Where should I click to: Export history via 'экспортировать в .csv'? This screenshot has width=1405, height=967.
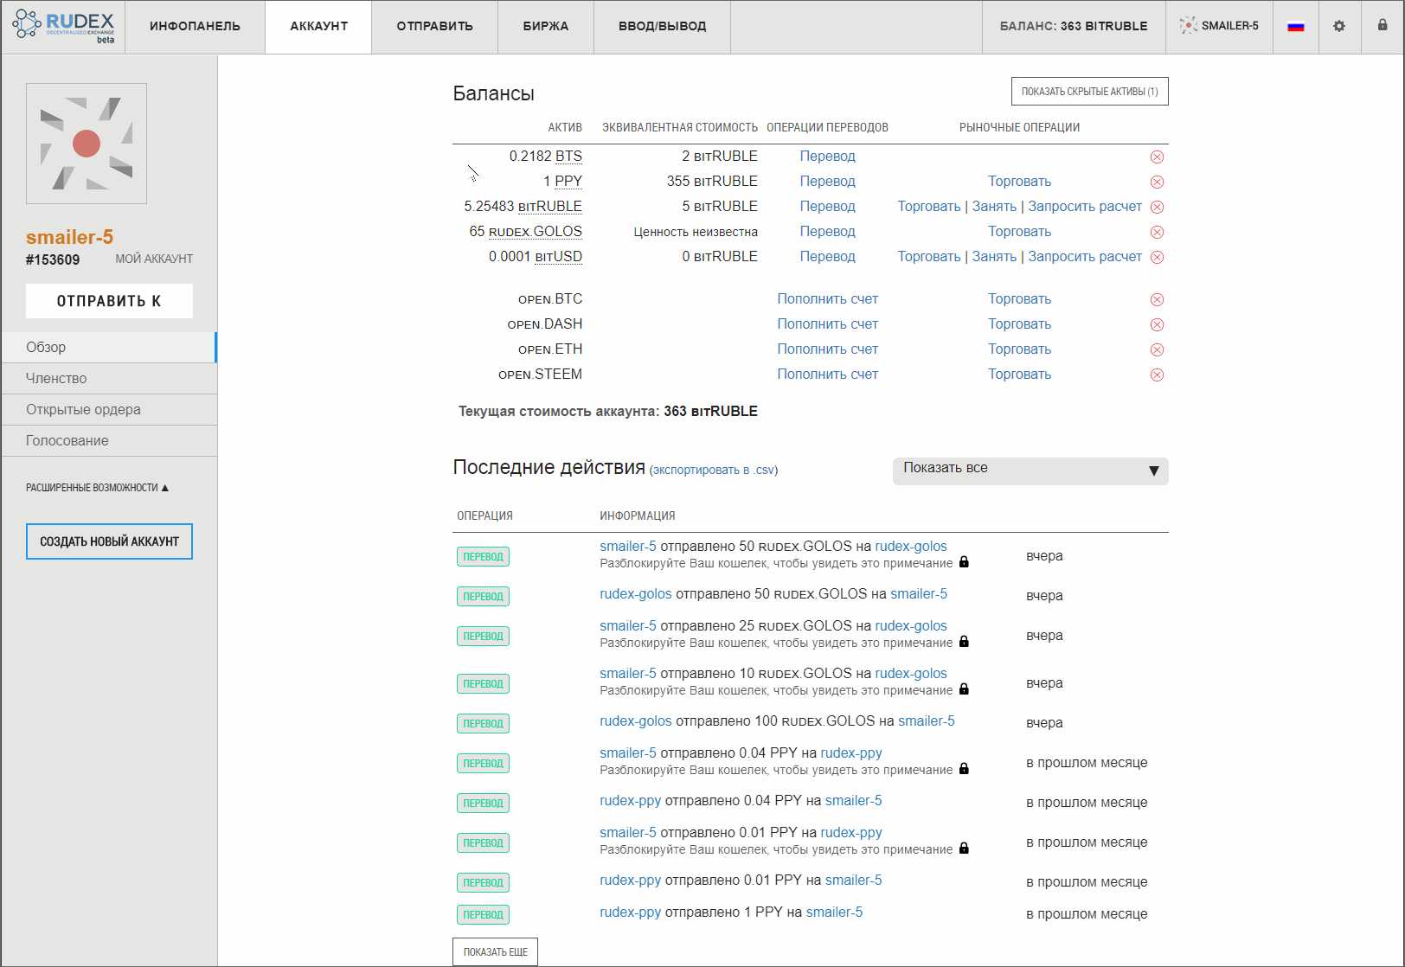pos(714,470)
